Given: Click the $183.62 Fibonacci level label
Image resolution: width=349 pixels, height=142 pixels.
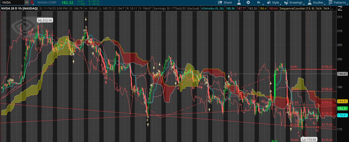Looking at the screenshot, I should 327,102.
